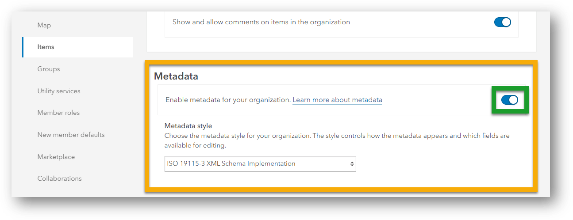Open New member defaults
573x220 pixels.
tap(71, 135)
